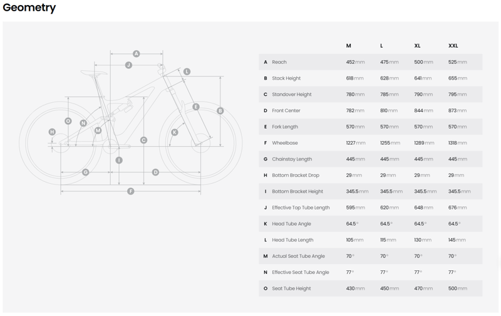Select the Seat Tube Height row label
This screenshot has height=316, width=501.
(x=291, y=288)
